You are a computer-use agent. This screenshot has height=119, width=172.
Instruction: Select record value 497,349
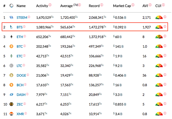tap(95, 46)
